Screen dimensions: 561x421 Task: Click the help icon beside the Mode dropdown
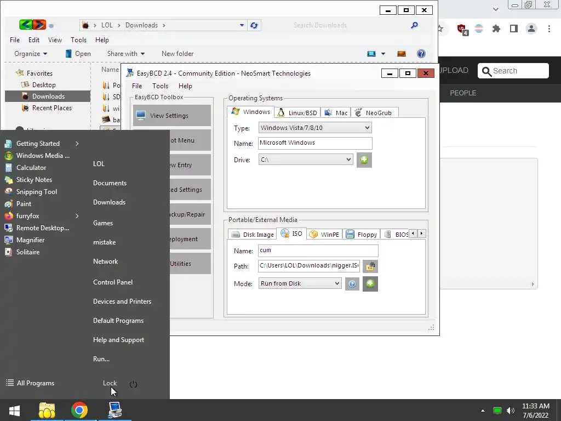tap(352, 284)
